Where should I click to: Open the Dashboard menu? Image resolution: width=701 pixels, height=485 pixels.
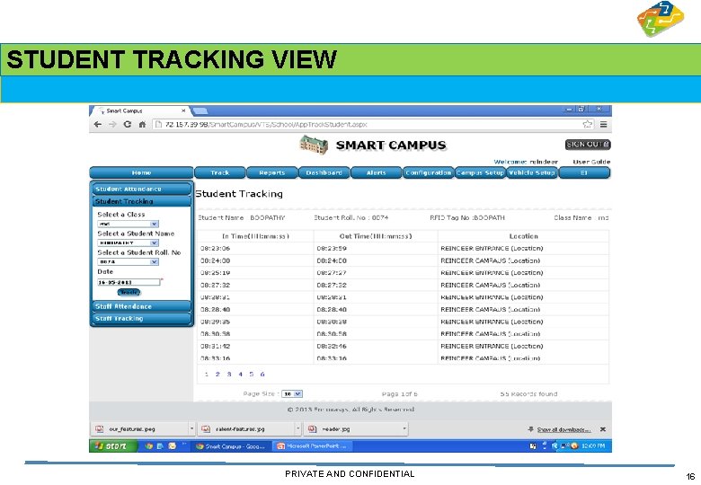324,172
